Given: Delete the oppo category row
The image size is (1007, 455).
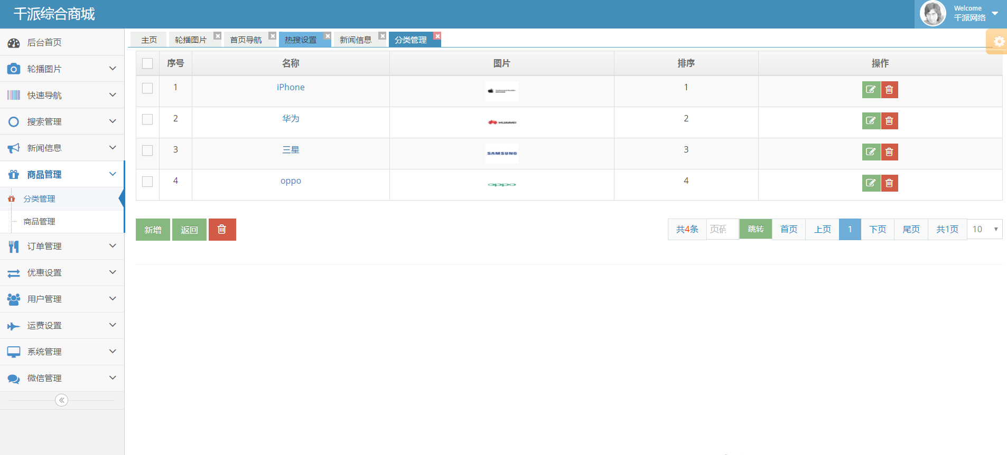Looking at the screenshot, I should 889,183.
